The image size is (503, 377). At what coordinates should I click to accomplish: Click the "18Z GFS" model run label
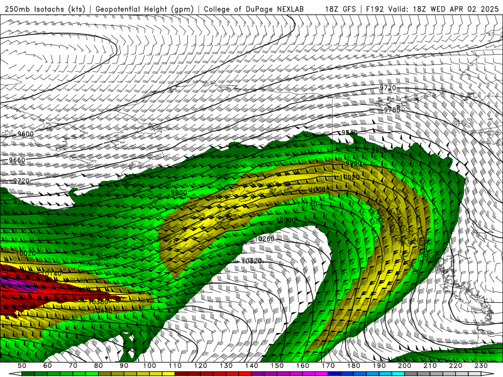(x=340, y=9)
